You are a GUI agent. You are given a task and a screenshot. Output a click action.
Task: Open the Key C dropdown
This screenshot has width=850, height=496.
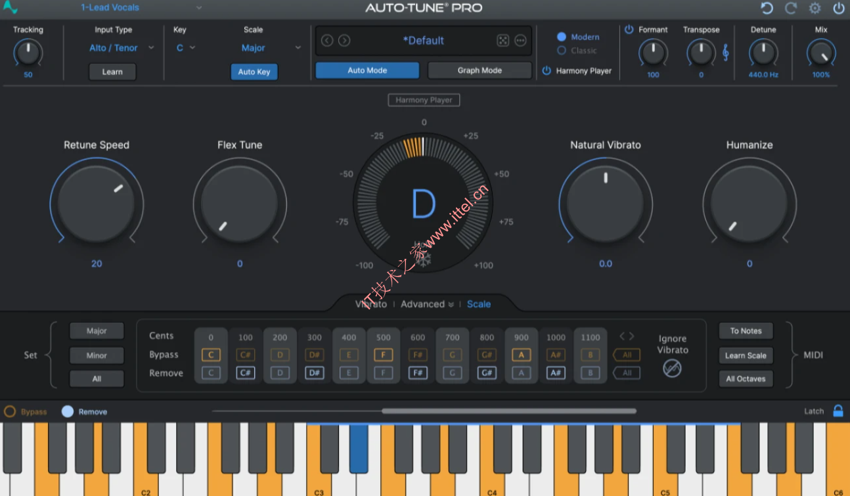[x=185, y=48]
